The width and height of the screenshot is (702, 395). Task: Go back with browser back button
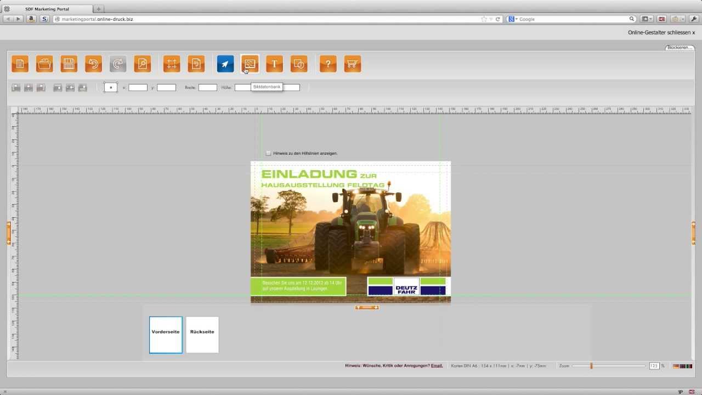click(x=7, y=19)
